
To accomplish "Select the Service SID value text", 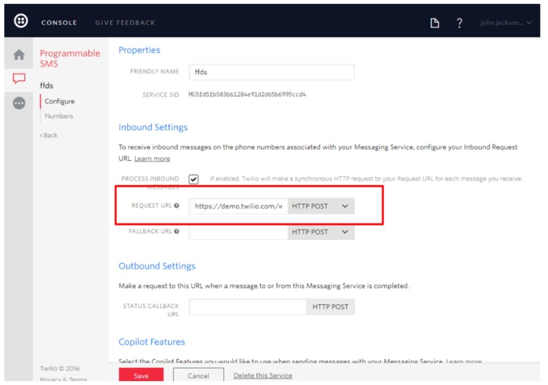I will 247,94.
